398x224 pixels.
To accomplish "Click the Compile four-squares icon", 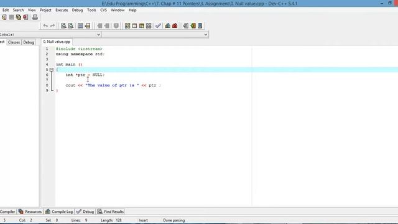I will coord(127,26).
